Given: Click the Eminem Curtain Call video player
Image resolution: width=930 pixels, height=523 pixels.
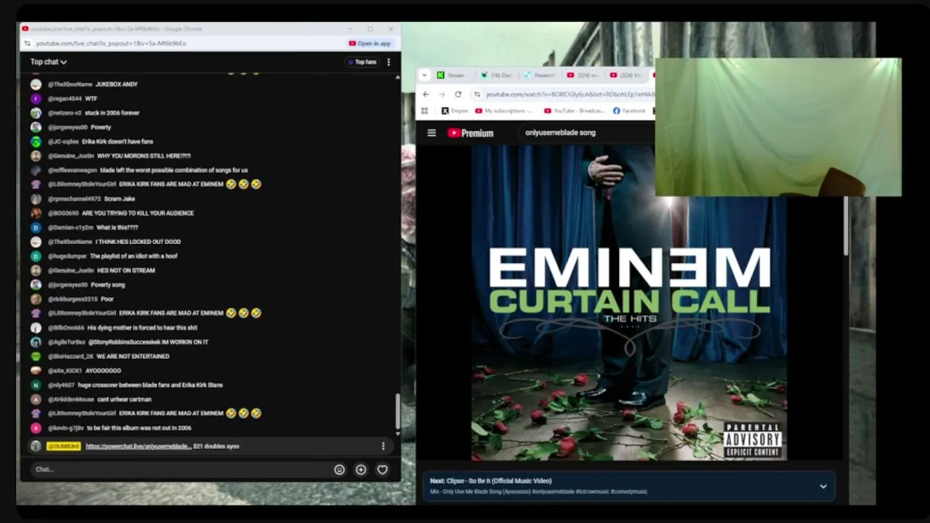Looking at the screenshot, I should [628, 301].
